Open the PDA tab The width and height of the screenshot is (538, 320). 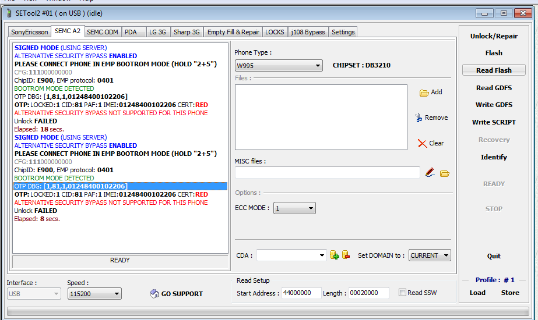(134, 32)
